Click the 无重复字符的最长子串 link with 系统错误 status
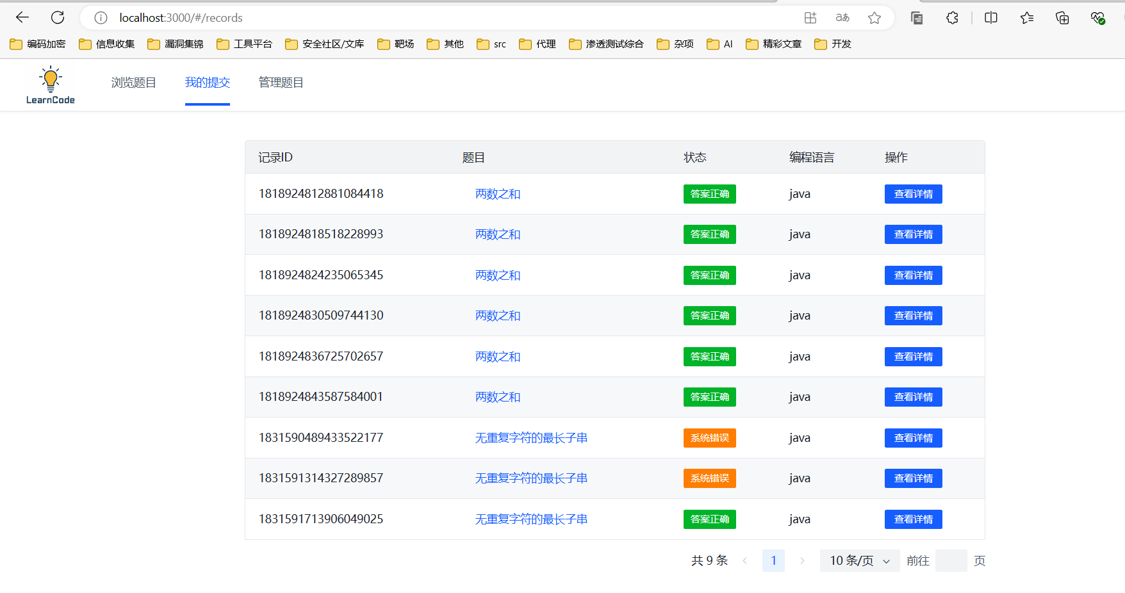The image size is (1125, 593). point(530,437)
